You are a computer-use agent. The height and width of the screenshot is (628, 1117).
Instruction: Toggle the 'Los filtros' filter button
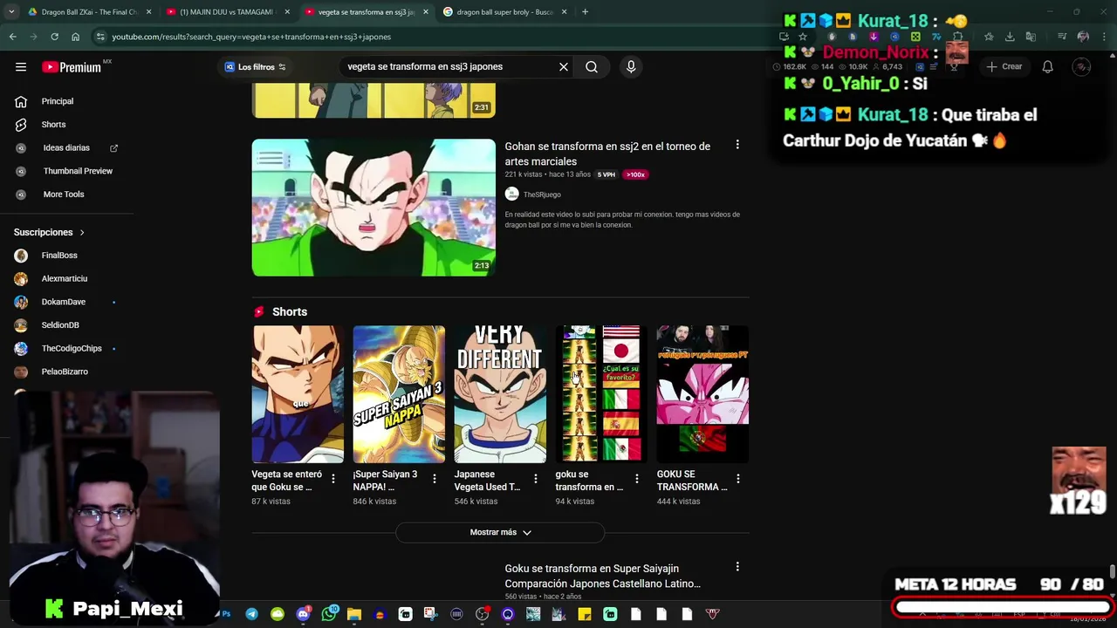(x=255, y=67)
